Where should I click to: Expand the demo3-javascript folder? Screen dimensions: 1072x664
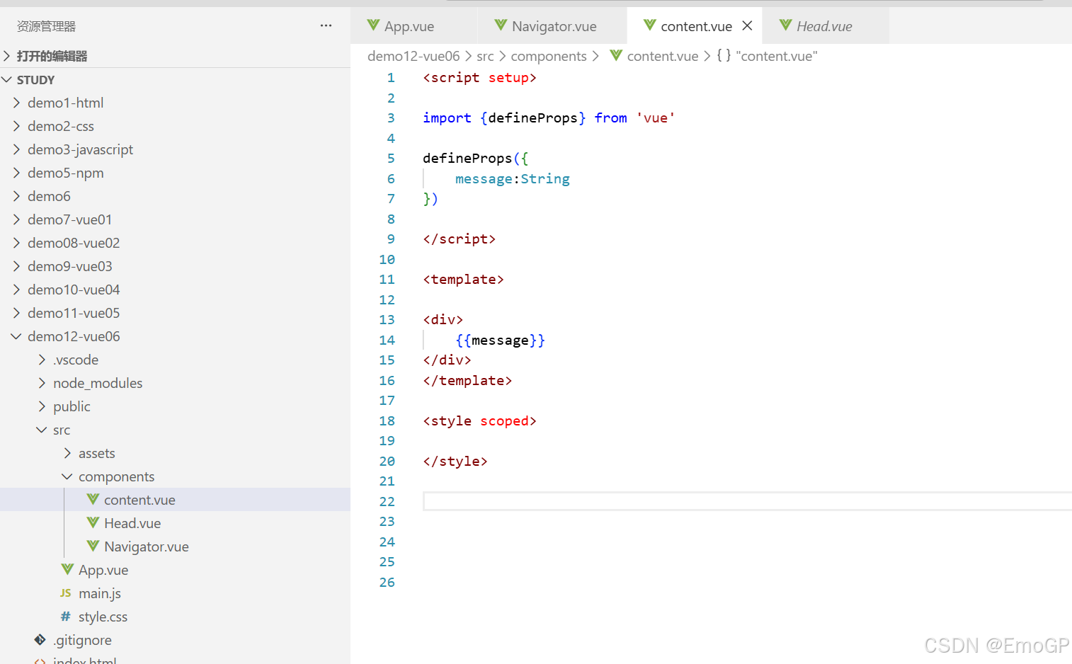(16, 149)
